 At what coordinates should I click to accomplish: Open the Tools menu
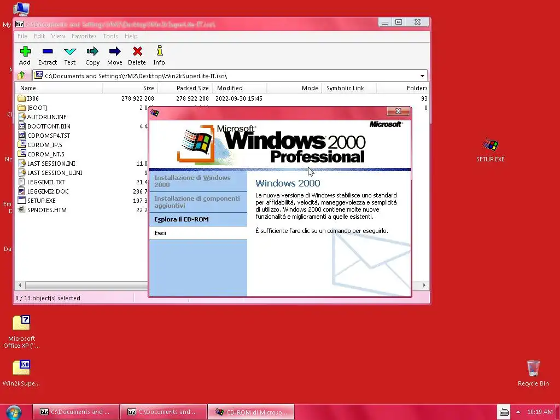coord(110,36)
